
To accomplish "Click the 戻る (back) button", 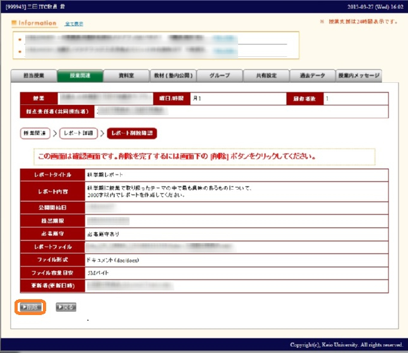I will pos(66,307).
